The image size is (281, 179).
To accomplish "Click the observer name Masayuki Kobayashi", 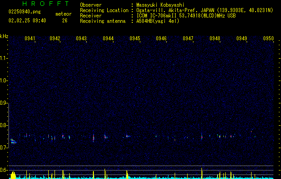I will [160, 5].
